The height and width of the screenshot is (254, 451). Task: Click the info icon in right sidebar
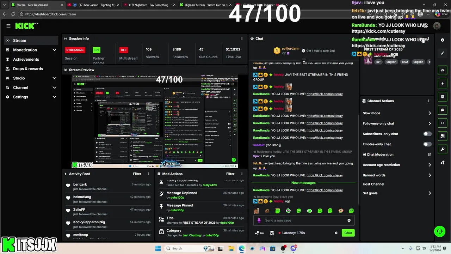pos(443,40)
